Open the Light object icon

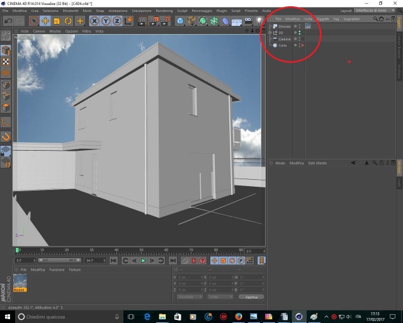tap(259, 21)
